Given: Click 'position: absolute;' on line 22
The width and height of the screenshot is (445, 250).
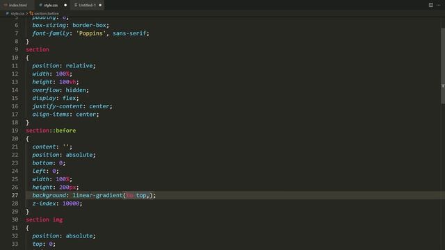Looking at the screenshot, I should pos(64,155).
